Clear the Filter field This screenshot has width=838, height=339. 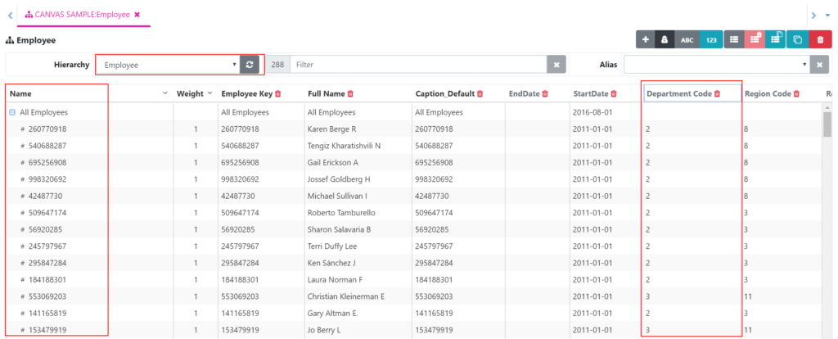click(x=556, y=65)
